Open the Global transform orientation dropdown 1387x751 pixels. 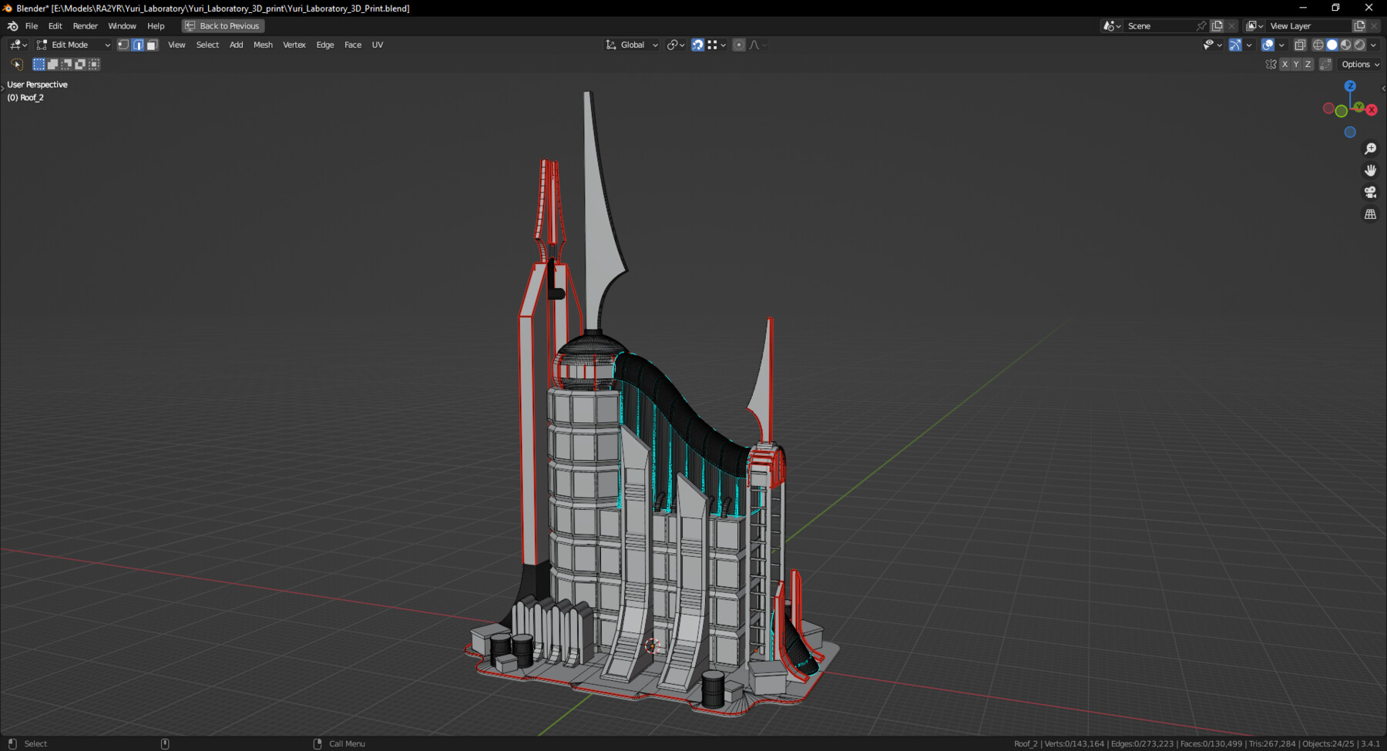pyautogui.click(x=630, y=45)
